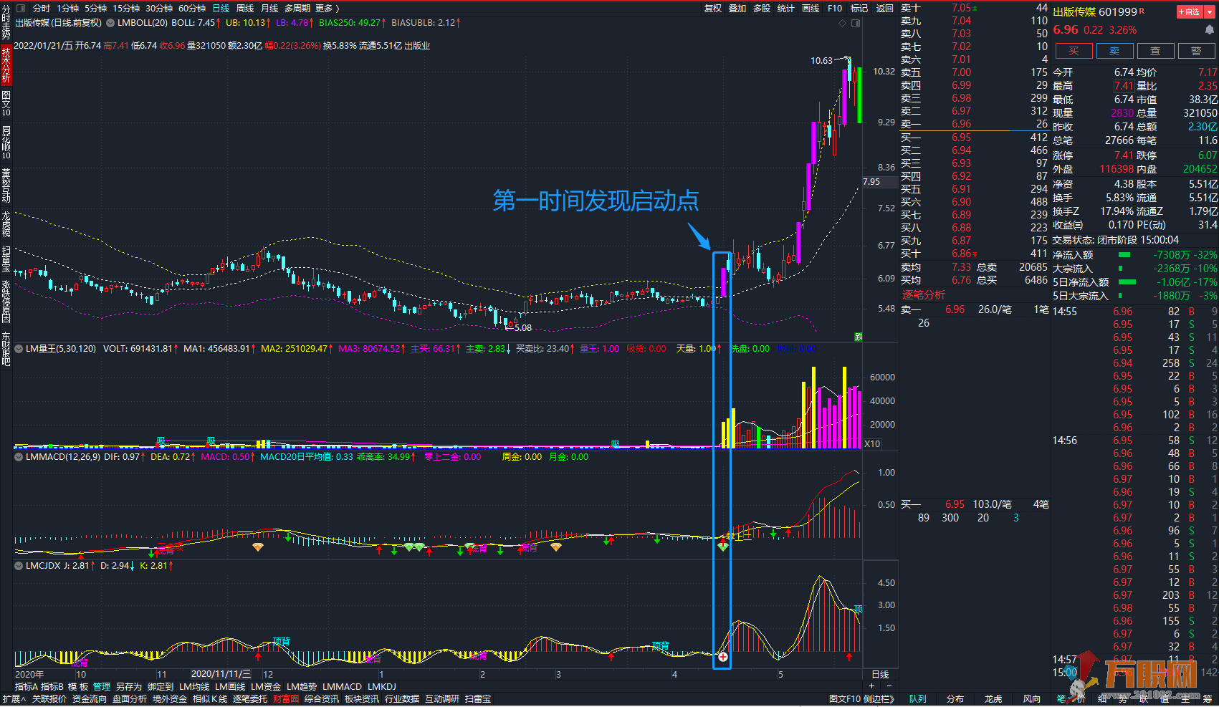Screen dimensions: 1219x707
Task: Open 图文F10 at the bottom bar
Action: click(845, 699)
